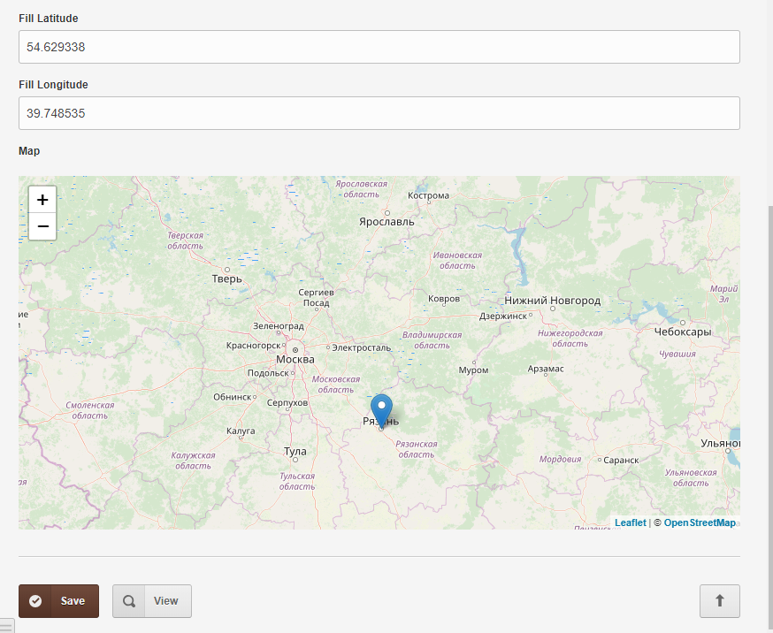Image resolution: width=773 pixels, height=633 pixels.
Task: Click Саранск label on the map
Action: coord(621,460)
